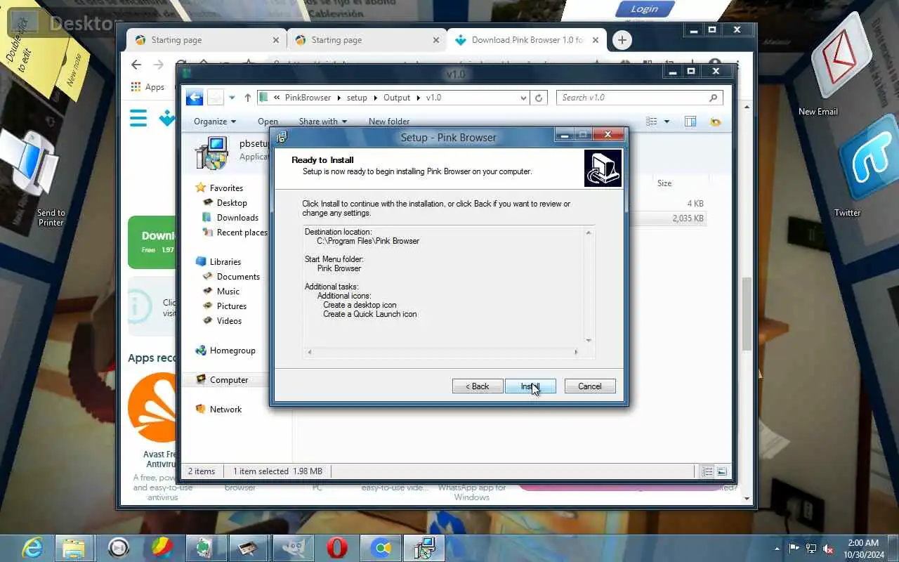Image resolution: width=899 pixels, height=562 pixels.
Task: Click the Size column header
Action: 664,183
